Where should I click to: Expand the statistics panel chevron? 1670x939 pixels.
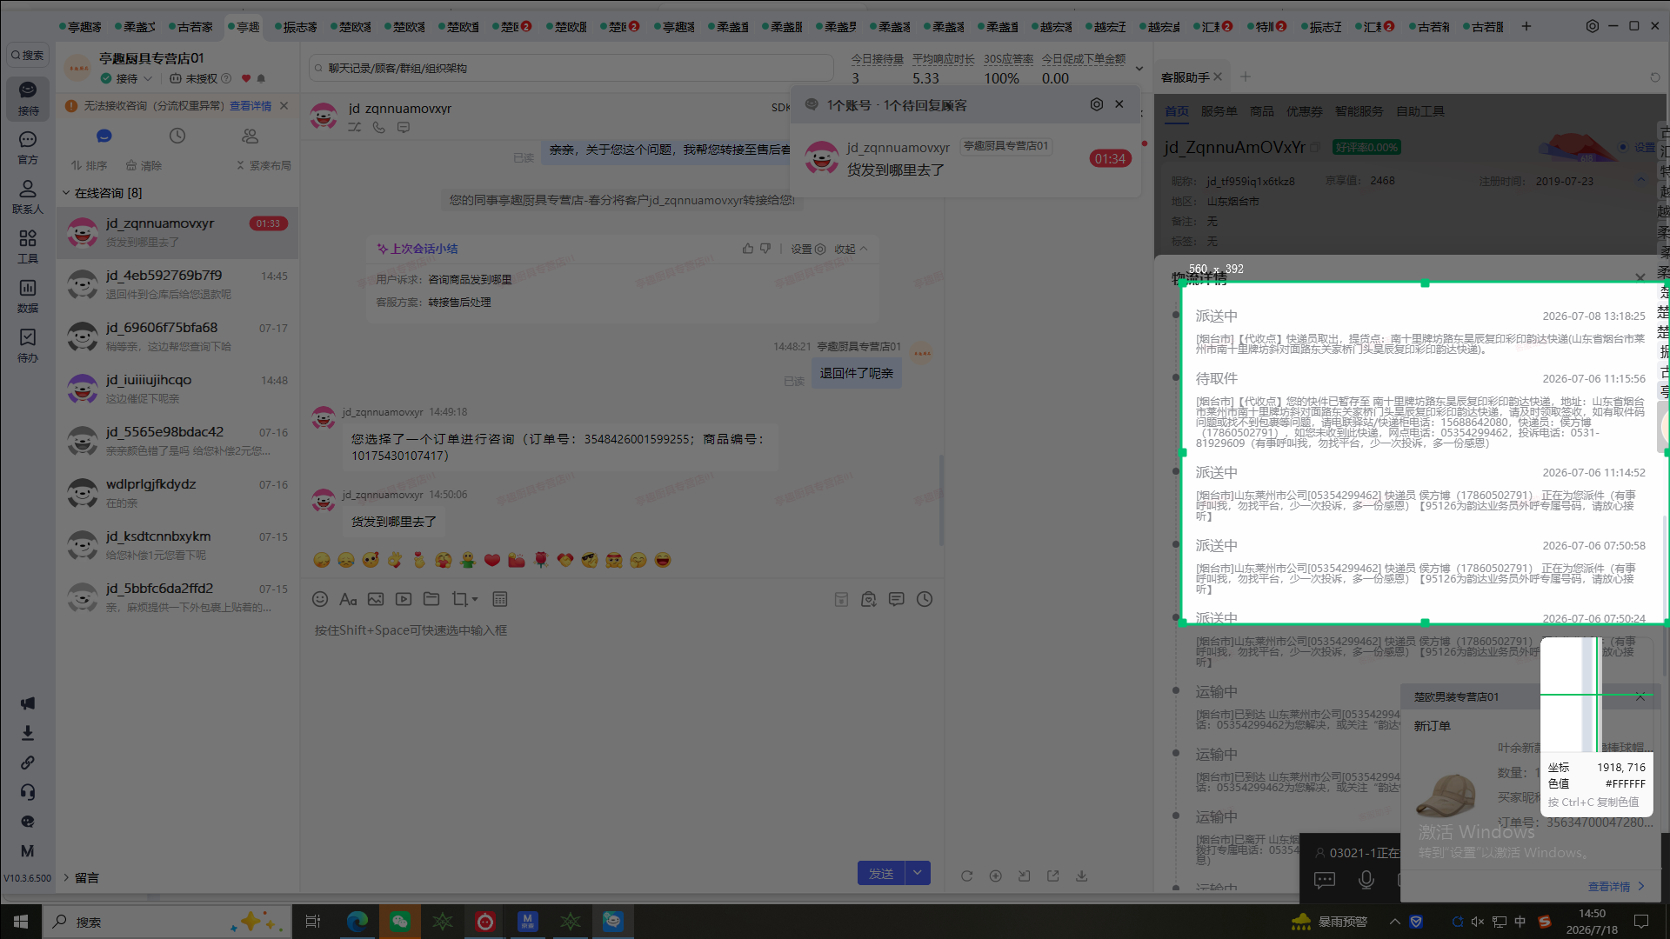[x=1139, y=69]
